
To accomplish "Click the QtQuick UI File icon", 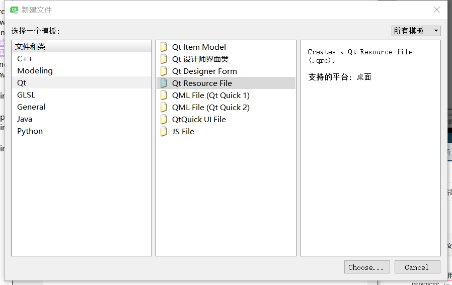I will click(164, 120).
